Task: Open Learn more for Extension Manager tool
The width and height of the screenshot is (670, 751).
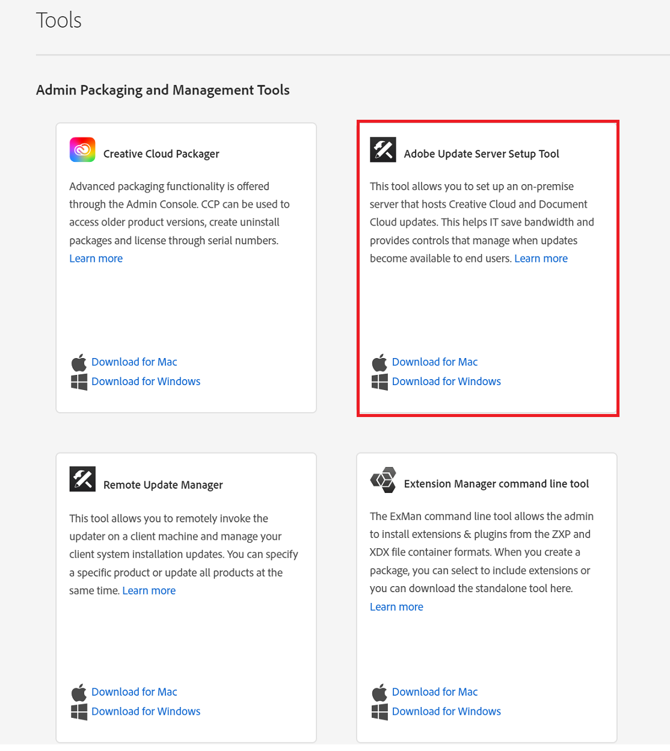Action: coord(396,607)
